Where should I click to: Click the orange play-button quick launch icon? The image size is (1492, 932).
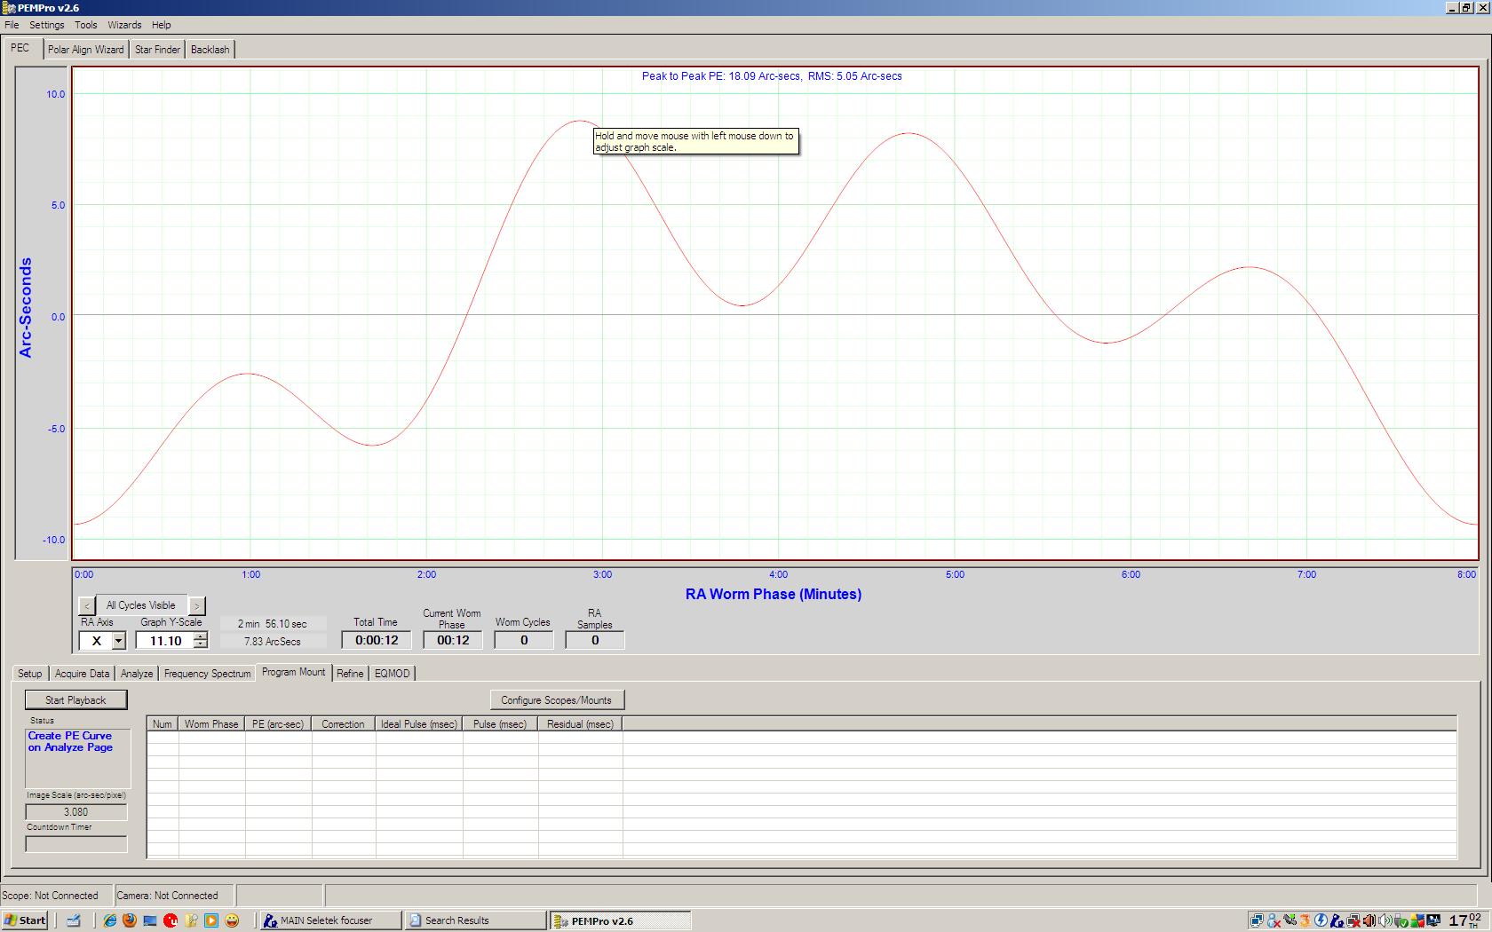click(x=211, y=920)
